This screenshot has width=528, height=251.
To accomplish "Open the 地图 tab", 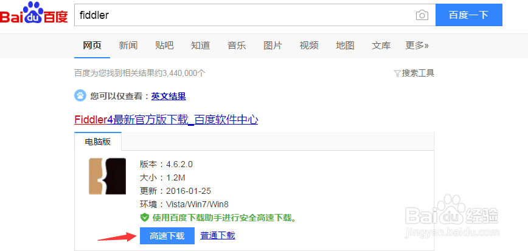I will point(345,46).
